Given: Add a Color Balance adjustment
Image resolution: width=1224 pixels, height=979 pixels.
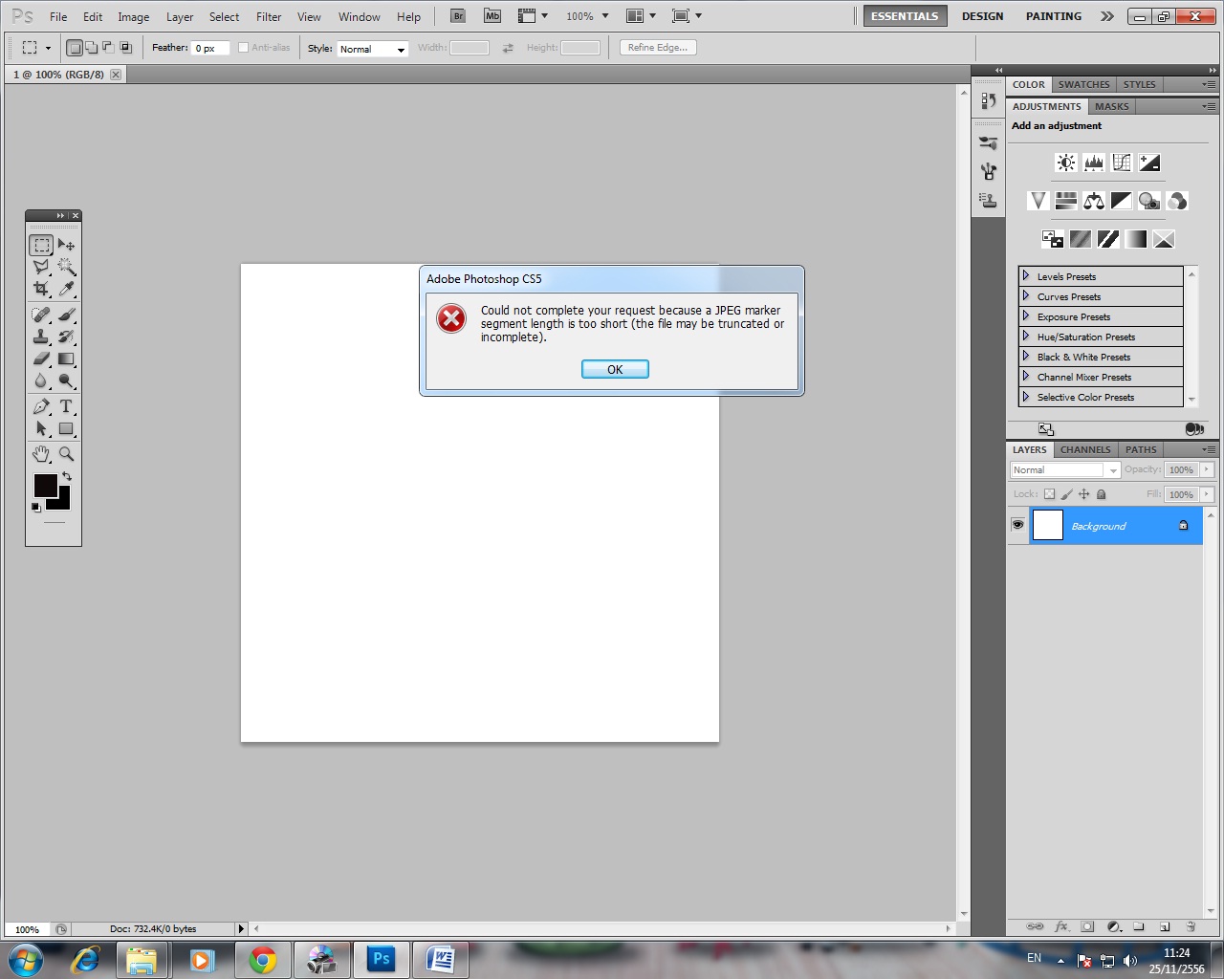Looking at the screenshot, I should [1094, 201].
